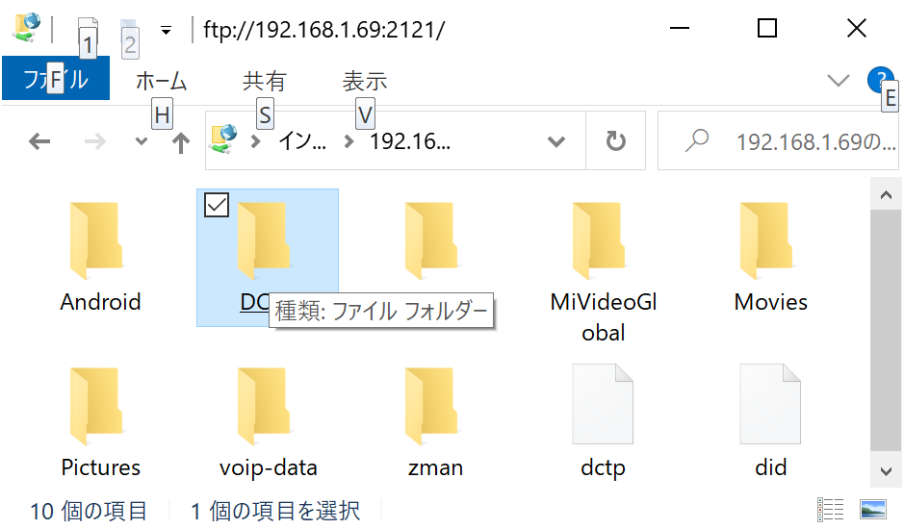904x529 pixels.
Task: Click the vertical scrollbar down arrow
Action: coord(886,471)
